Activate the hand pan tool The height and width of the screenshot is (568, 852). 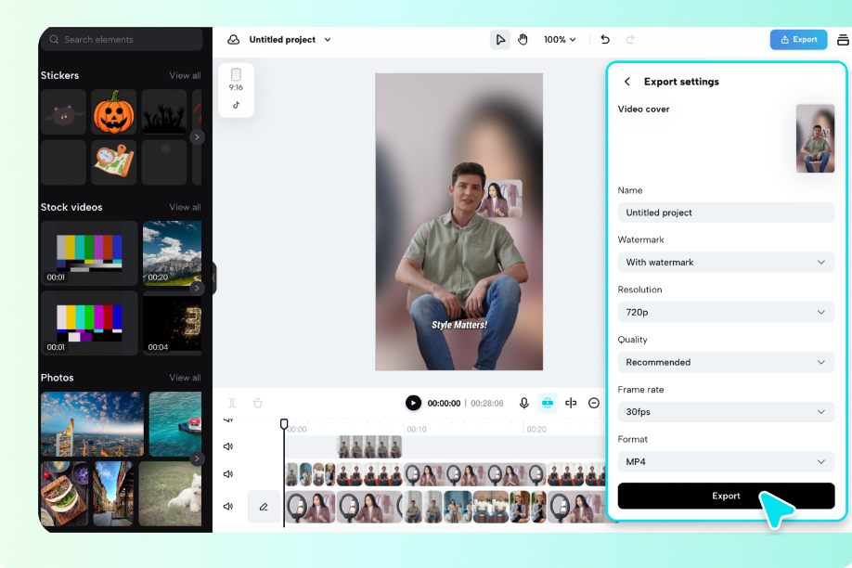[x=523, y=40]
